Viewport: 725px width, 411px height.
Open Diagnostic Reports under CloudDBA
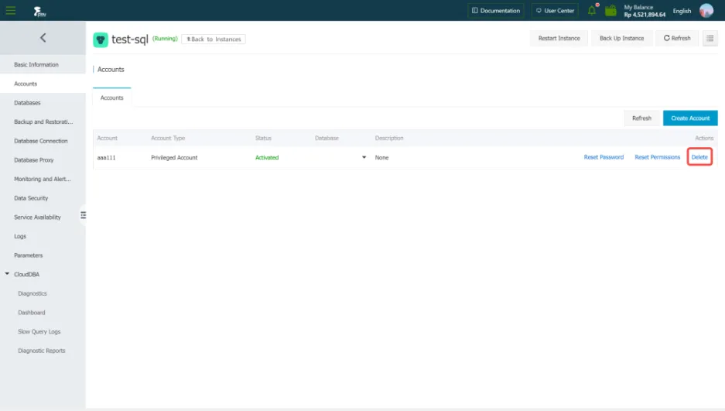click(43, 351)
